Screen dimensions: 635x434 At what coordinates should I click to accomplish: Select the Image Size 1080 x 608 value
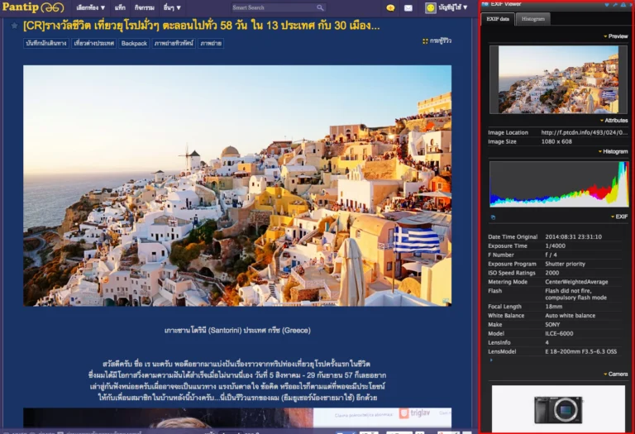coord(556,141)
